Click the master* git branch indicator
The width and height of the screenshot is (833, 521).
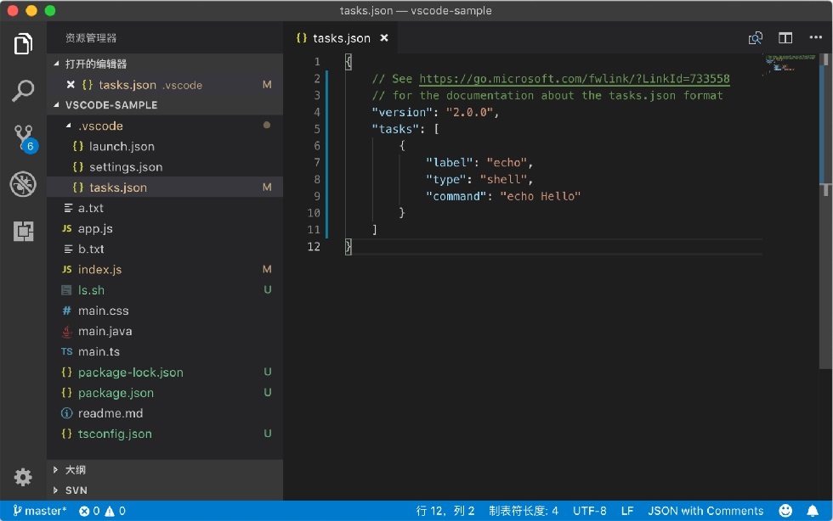click(x=40, y=510)
